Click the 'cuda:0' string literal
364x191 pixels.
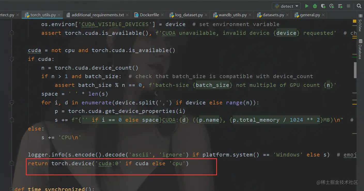click(x=108, y=163)
